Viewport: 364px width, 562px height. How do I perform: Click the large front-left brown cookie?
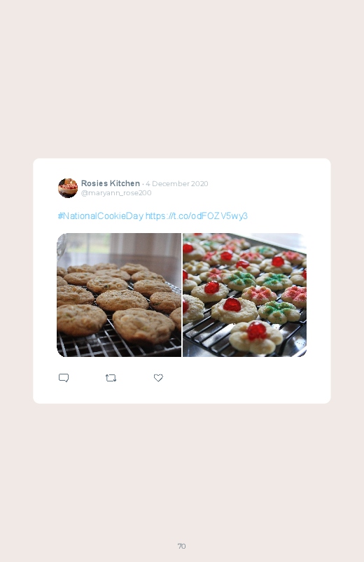click(x=81, y=320)
